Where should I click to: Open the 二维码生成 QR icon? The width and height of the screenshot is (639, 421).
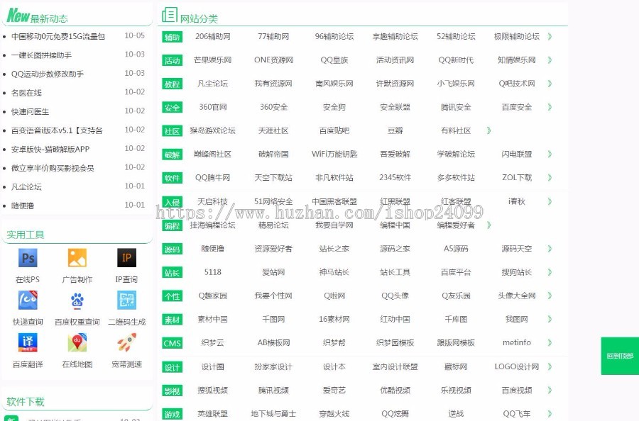coord(126,301)
